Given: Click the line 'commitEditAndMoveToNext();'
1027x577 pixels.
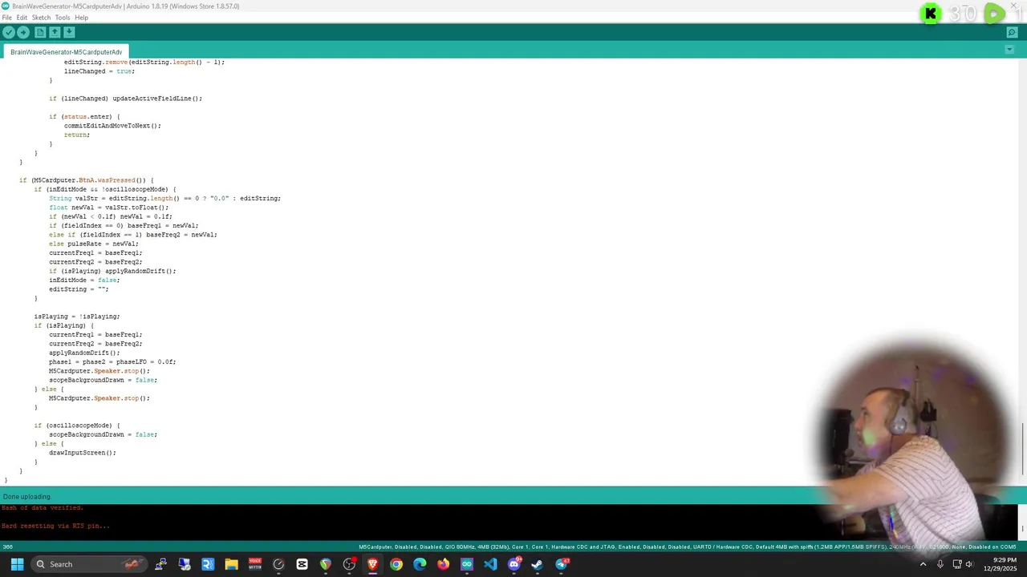Looking at the screenshot, I should coord(112,126).
